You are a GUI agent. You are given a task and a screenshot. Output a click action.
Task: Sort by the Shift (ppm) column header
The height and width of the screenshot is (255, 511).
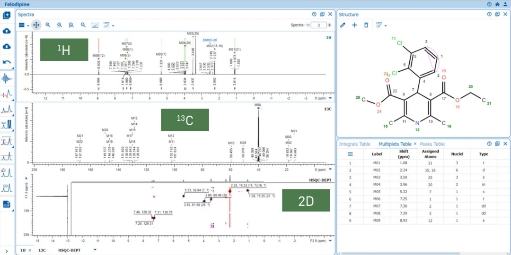coord(403,154)
